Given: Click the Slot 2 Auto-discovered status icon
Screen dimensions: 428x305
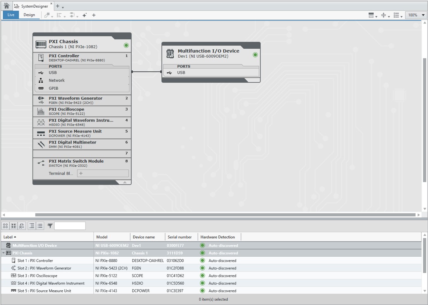Looking at the screenshot, I should point(202,268).
